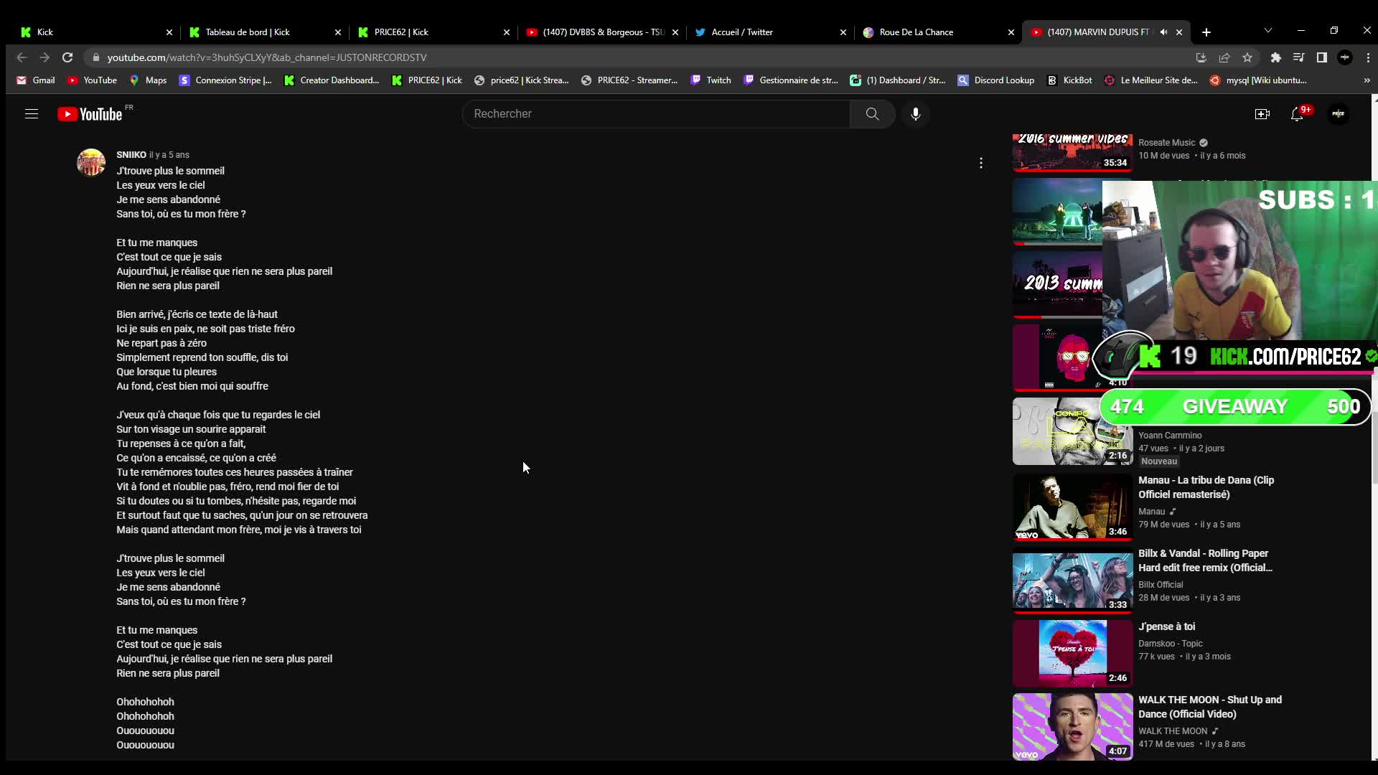Open the Create video camera icon

point(1262,114)
